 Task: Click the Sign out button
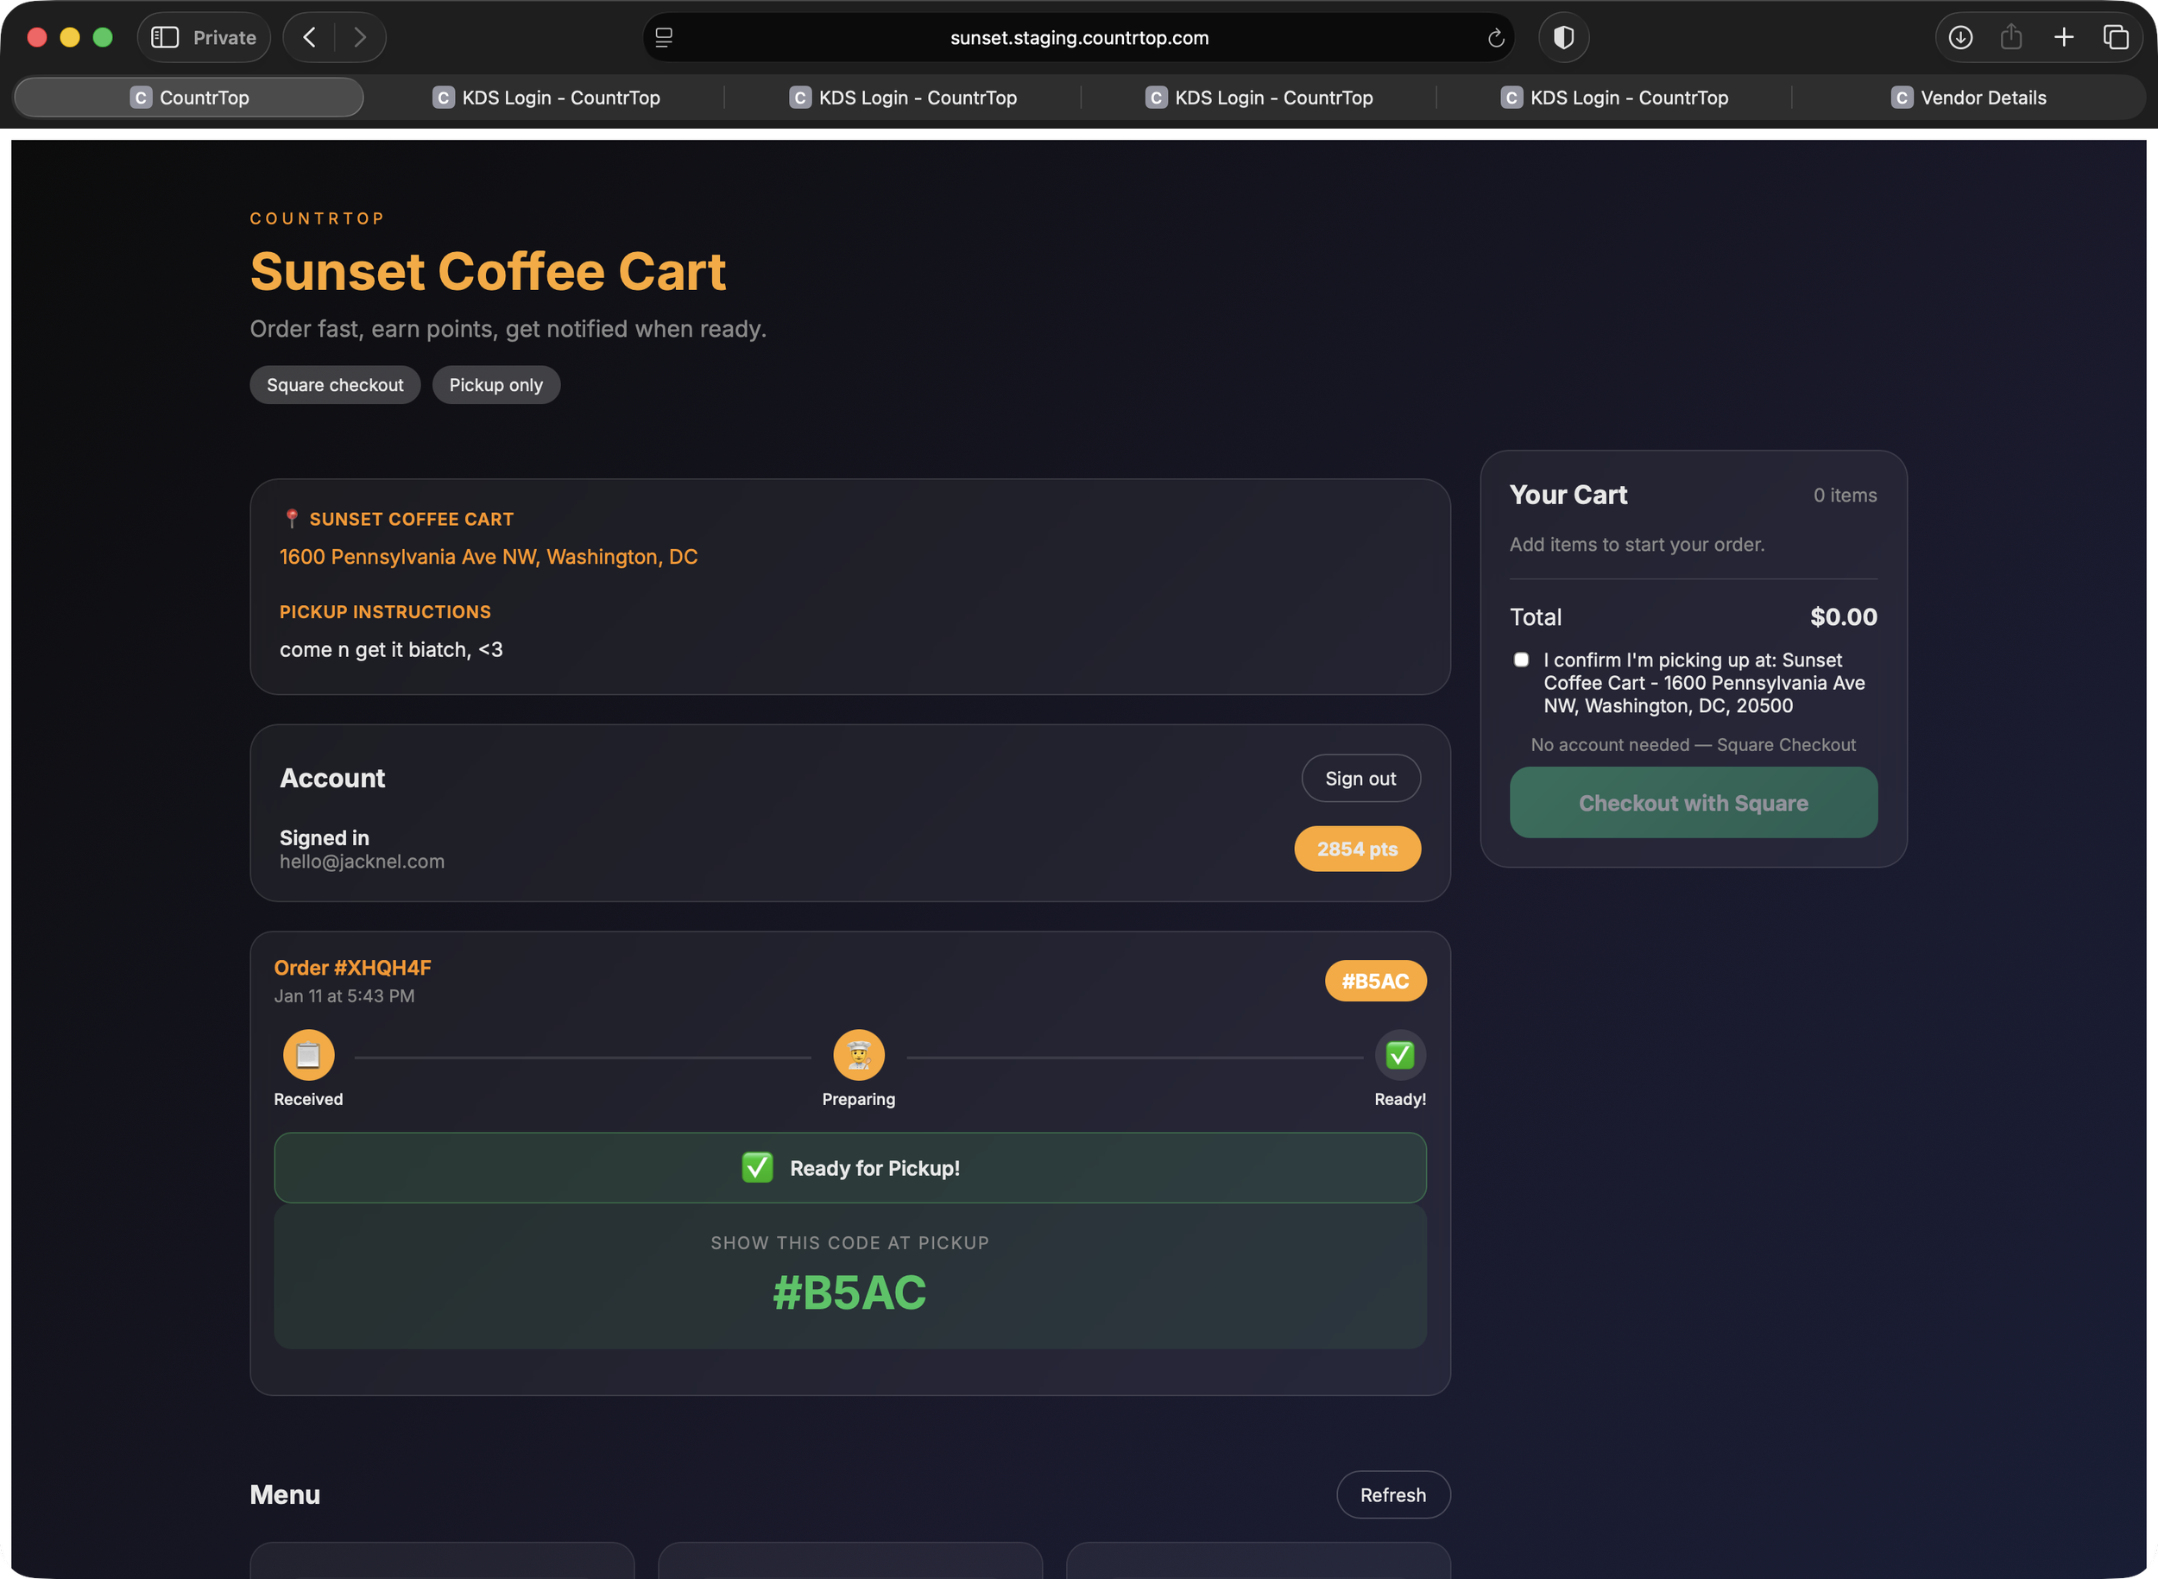coord(1360,778)
